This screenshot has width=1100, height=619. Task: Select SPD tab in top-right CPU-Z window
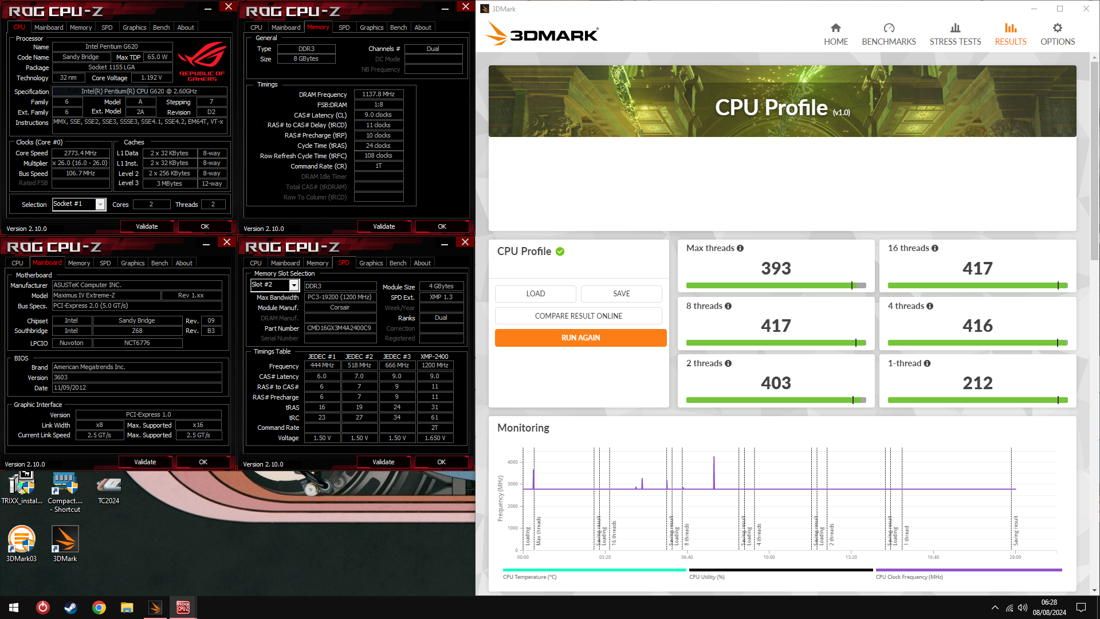[x=344, y=28]
